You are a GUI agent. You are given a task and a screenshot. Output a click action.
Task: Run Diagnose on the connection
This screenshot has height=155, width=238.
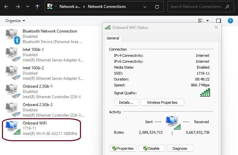click(180, 148)
